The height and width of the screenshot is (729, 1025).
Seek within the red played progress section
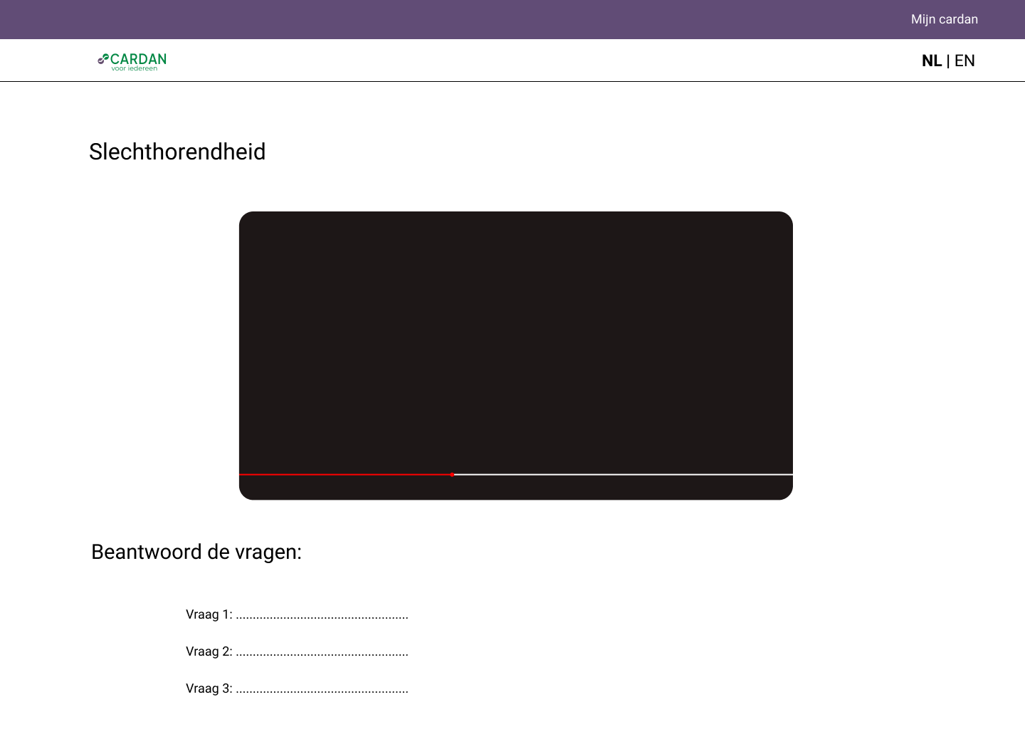345,474
